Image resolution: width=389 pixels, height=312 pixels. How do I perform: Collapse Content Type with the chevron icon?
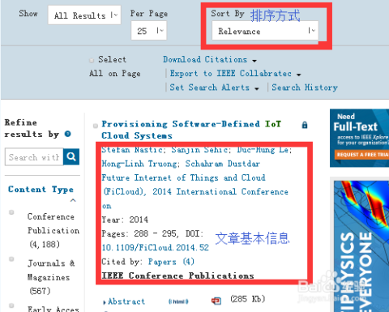pos(73,200)
